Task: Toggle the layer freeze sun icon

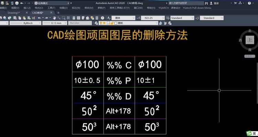Action: [x=104, y=23]
